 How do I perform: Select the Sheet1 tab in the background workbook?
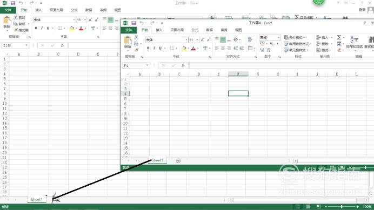click(37, 199)
